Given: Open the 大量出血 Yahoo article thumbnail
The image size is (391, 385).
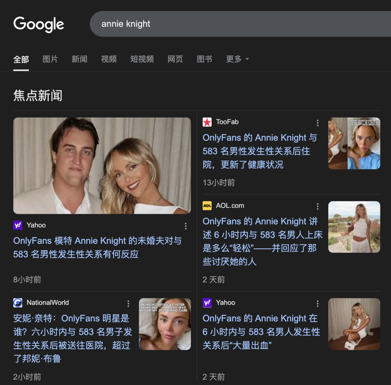Looking at the screenshot, I should point(354,324).
